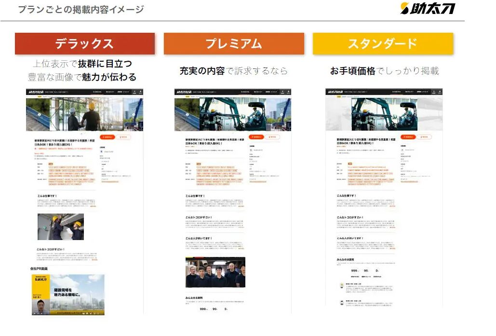Click こんな仕事です！ heading in Premium mockup

tap(195, 196)
